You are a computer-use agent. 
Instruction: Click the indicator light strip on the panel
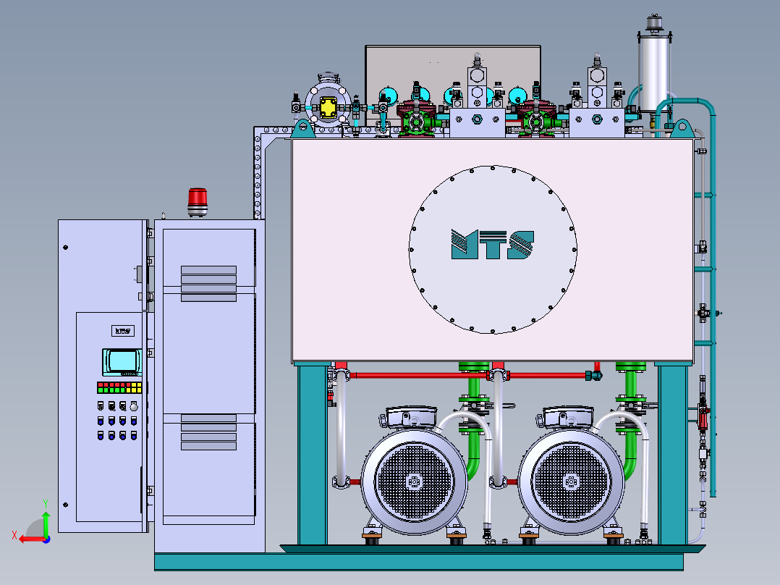coord(119,388)
